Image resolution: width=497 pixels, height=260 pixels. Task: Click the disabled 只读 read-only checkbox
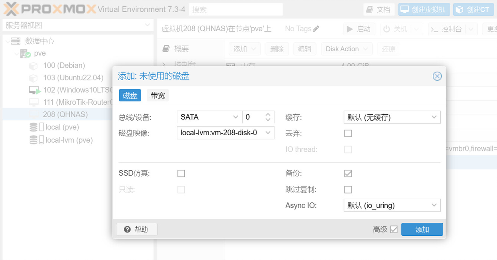[x=181, y=189]
